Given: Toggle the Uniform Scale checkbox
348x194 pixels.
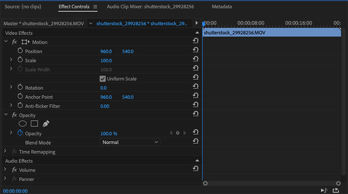Looking at the screenshot, I should pos(103,79).
